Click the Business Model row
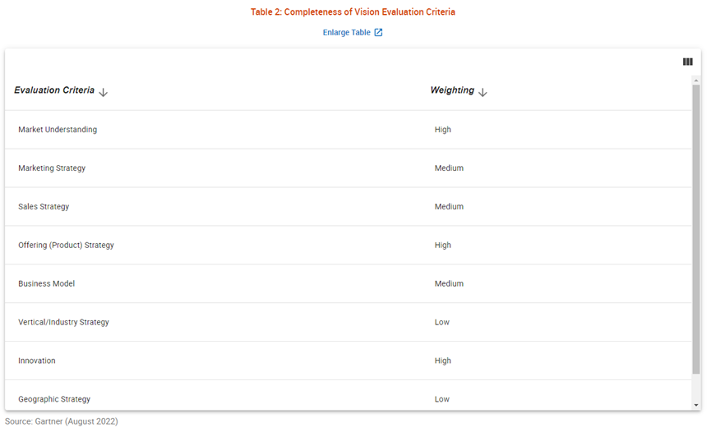Image resolution: width=711 pixels, height=432 pixels. [x=349, y=284]
